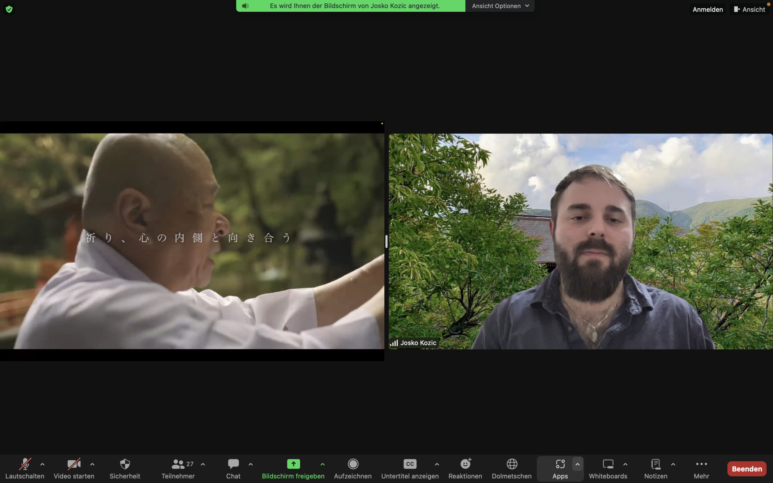Open the Ansicht view menu
This screenshot has height=483, width=773.
pyautogui.click(x=750, y=9)
